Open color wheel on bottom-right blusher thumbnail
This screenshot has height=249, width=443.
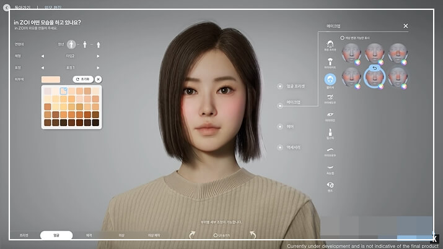404,87
